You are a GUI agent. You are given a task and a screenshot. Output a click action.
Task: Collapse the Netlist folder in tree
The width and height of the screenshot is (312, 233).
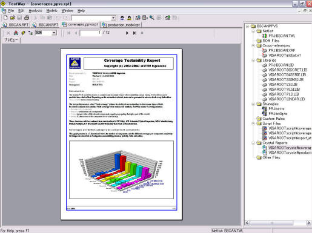click(253, 31)
